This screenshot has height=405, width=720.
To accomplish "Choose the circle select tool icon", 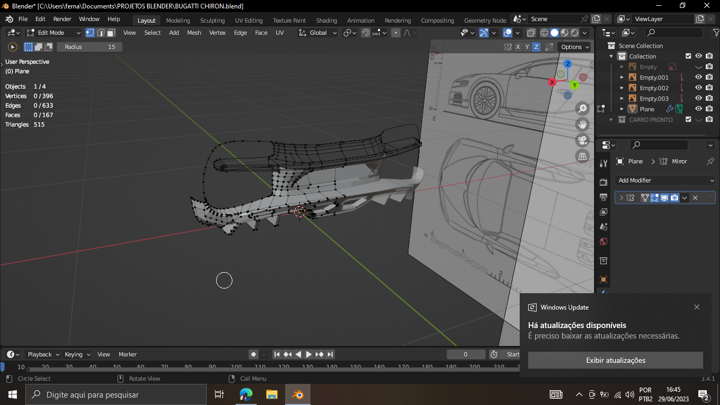I will click(x=13, y=47).
